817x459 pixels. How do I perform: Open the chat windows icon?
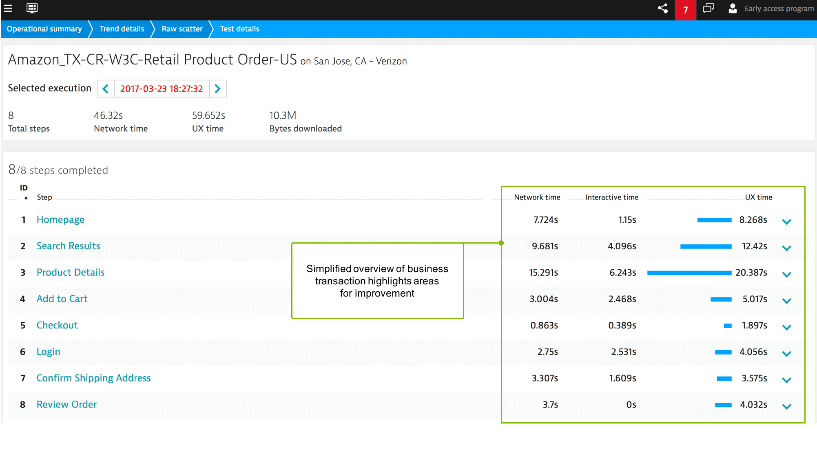[x=709, y=8]
